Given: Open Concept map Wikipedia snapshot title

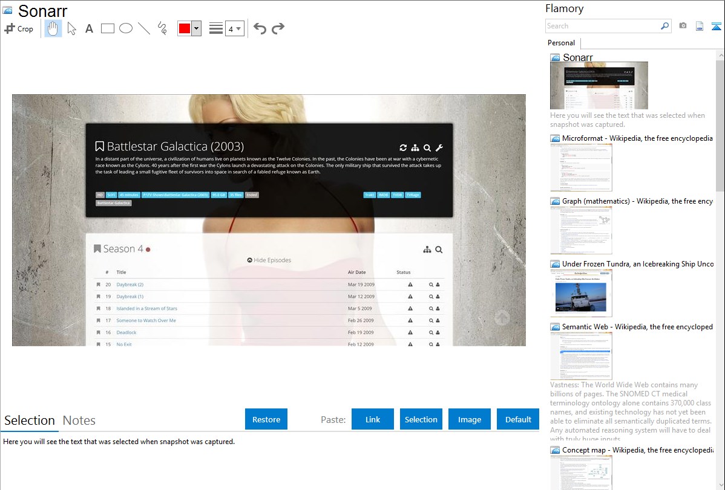Looking at the screenshot, I should coord(637,450).
